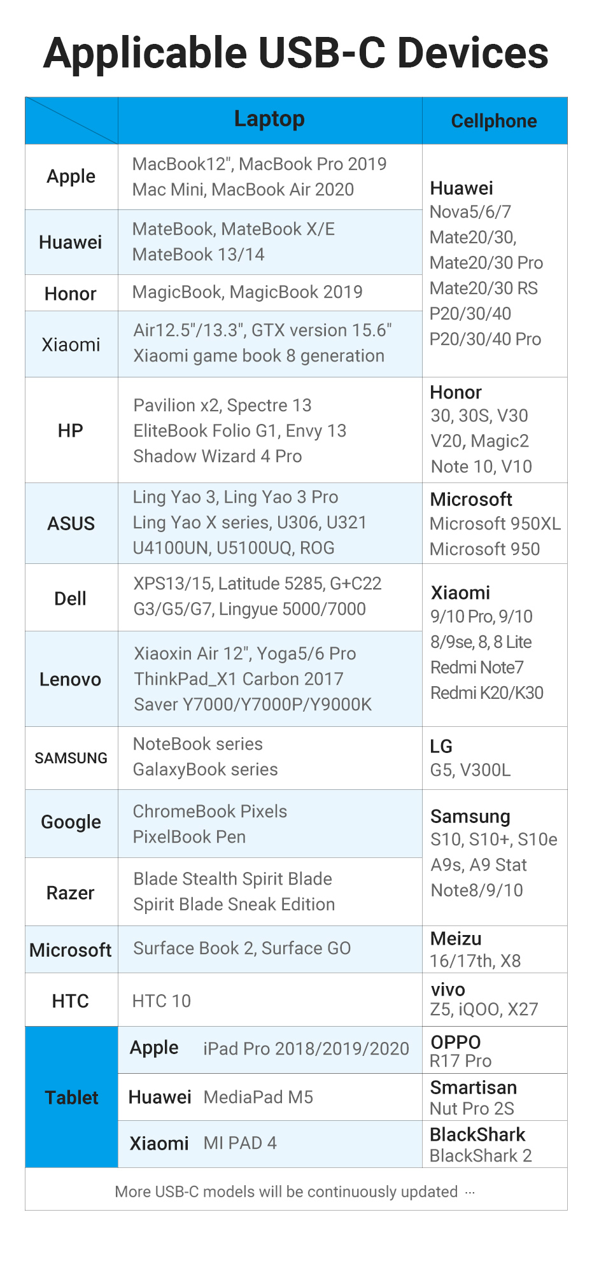Screen dimensions: 592x1273
Task: Click the Cellphone column header
Action: click(494, 121)
